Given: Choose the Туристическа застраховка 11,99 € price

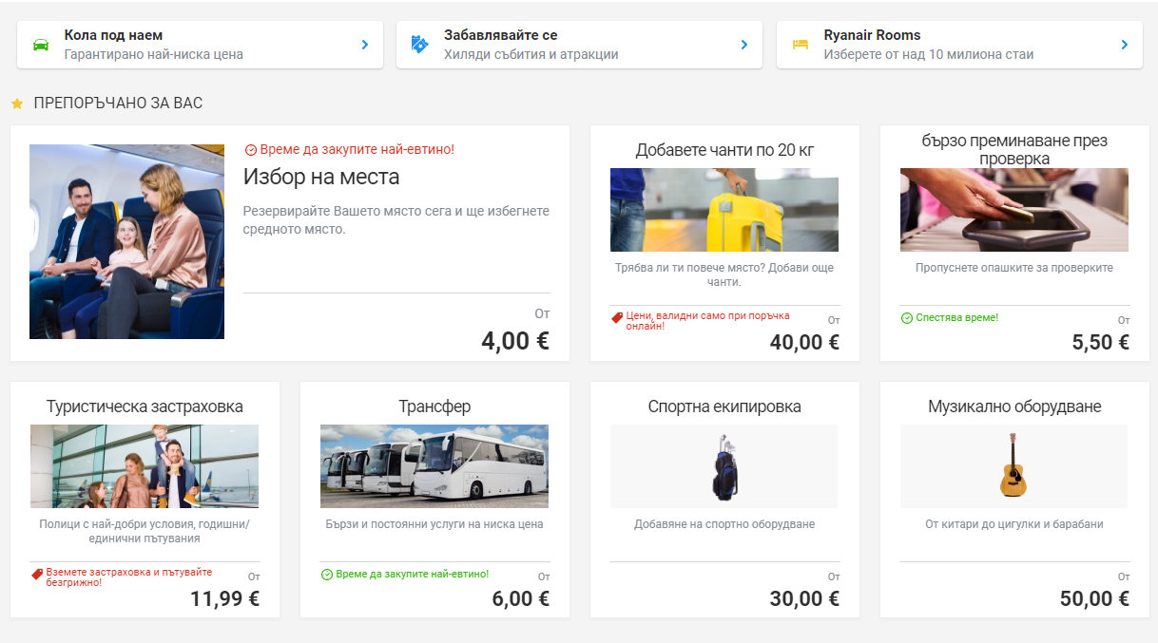Looking at the screenshot, I should 224,598.
